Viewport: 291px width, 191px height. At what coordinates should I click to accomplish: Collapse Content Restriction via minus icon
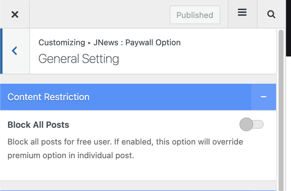pos(263,97)
